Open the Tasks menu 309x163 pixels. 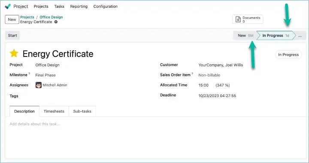(x=59, y=6)
